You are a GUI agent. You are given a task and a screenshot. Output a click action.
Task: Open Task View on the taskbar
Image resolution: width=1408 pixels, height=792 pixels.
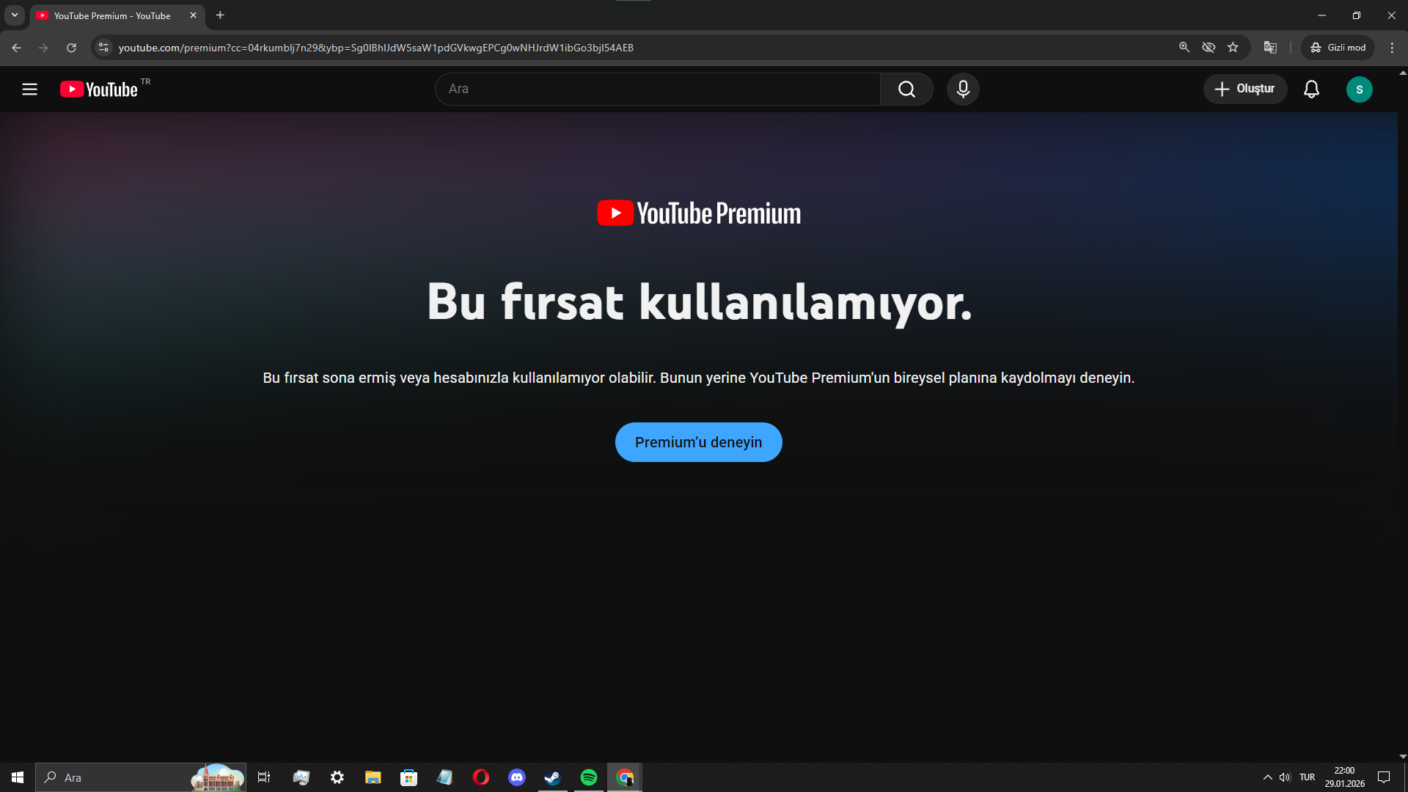coord(264,777)
